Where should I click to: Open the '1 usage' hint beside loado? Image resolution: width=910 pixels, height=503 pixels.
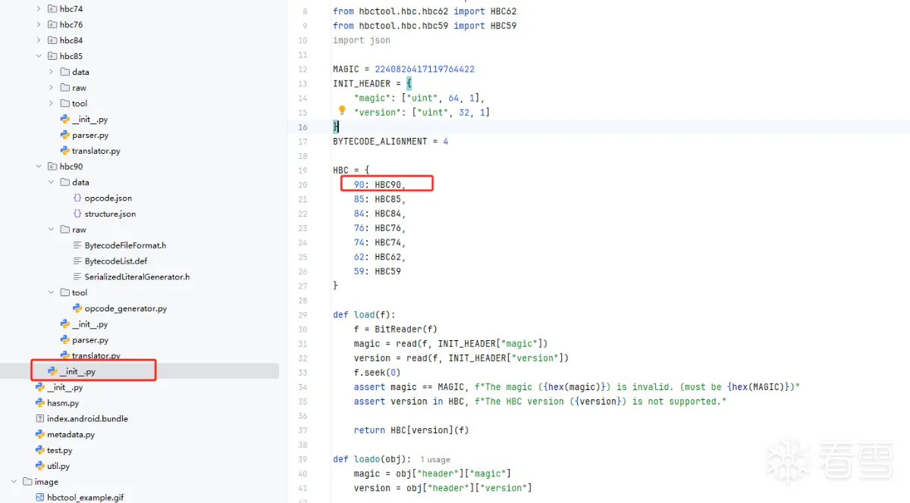435,460
